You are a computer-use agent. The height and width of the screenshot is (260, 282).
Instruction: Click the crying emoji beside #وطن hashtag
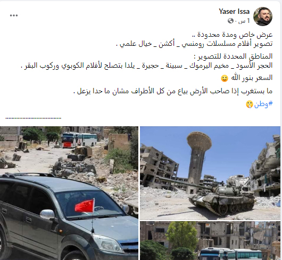click(x=250, y=104)
